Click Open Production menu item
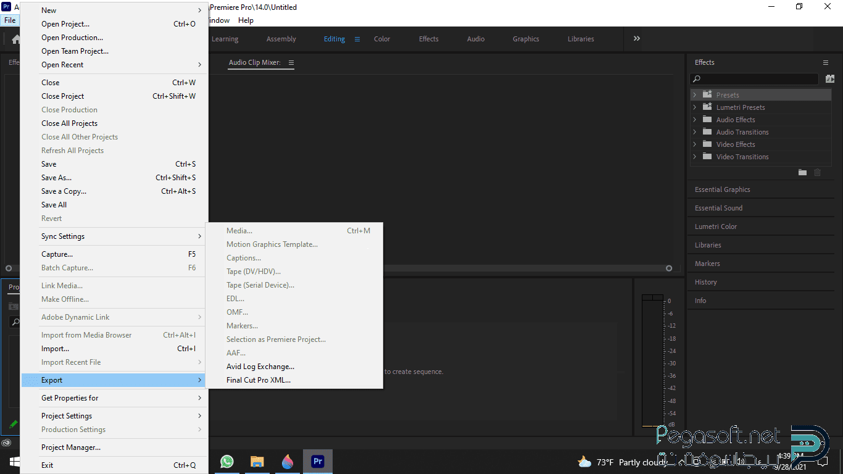 pyautogui.click(x=114, y=38)
